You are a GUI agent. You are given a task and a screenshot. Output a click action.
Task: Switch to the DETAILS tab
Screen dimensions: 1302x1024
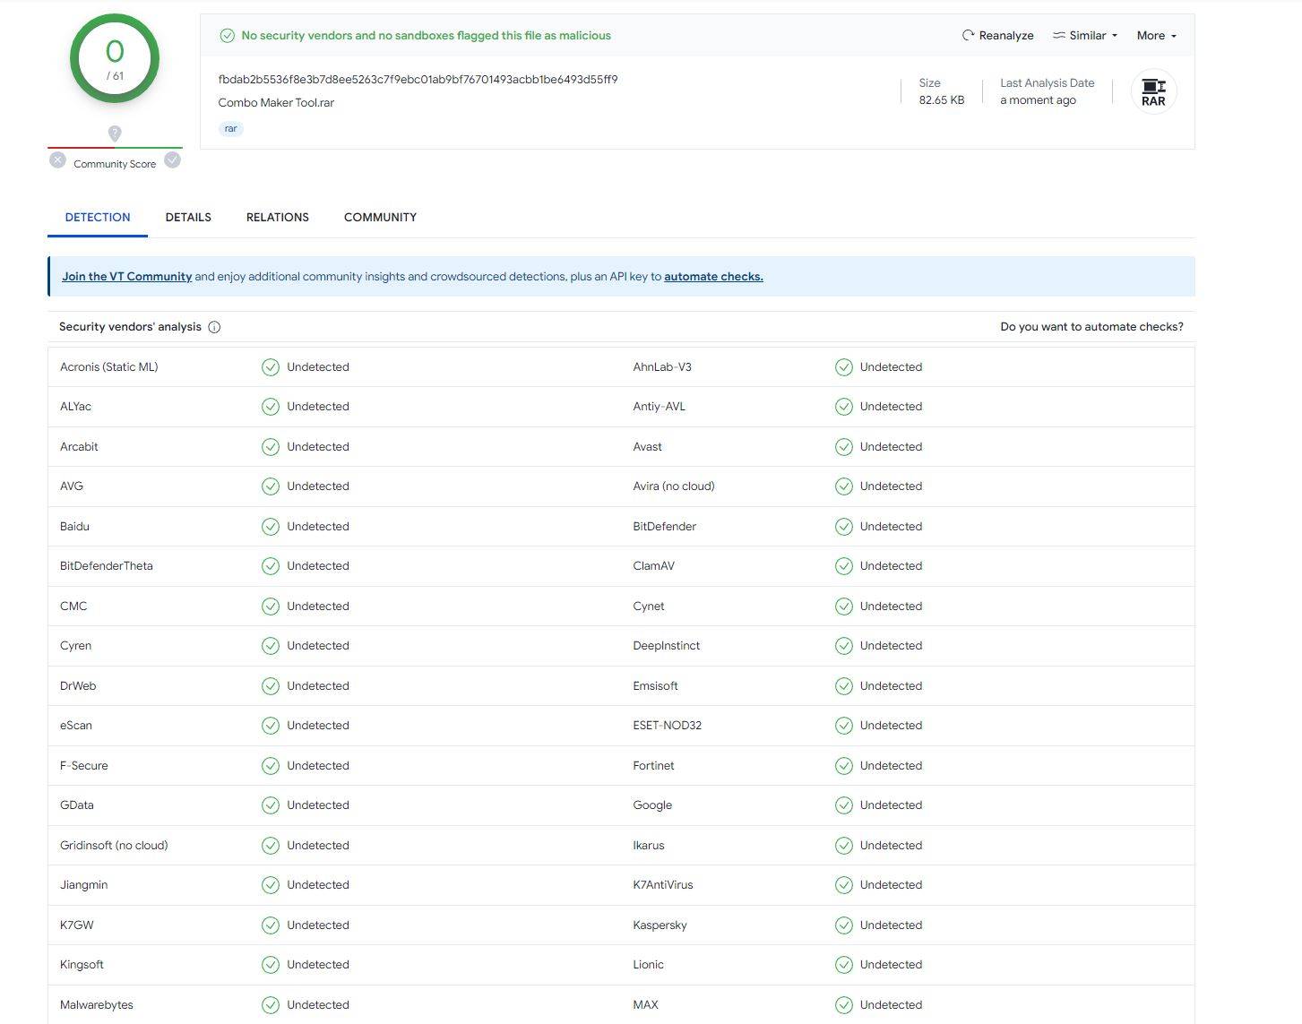[188, 218]
